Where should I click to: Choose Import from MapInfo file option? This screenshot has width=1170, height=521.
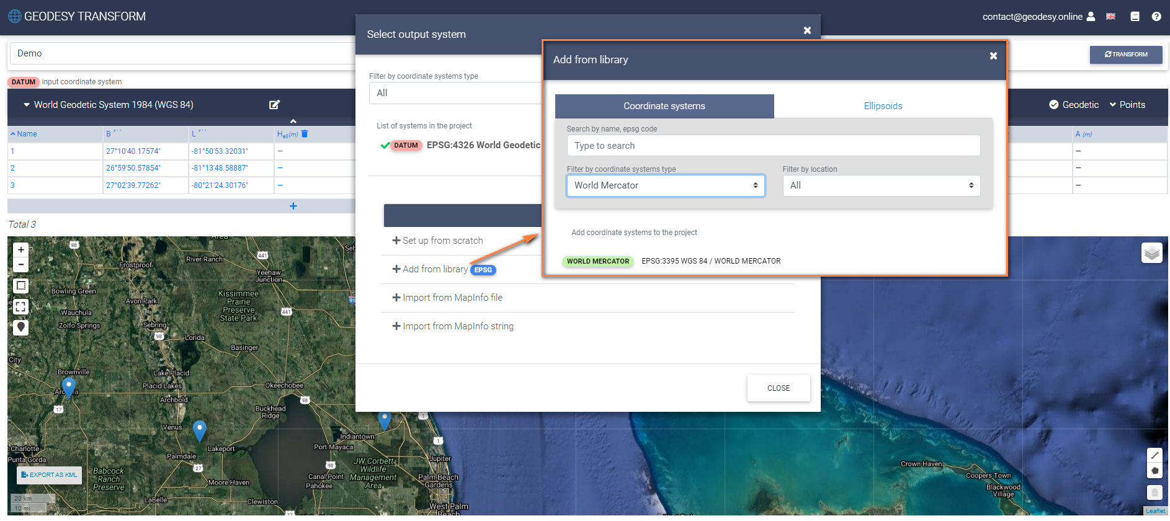pyautogui.click(x=452, y=298)
